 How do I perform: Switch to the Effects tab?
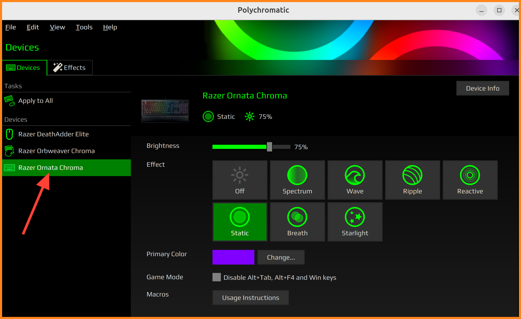click(70, 68)
